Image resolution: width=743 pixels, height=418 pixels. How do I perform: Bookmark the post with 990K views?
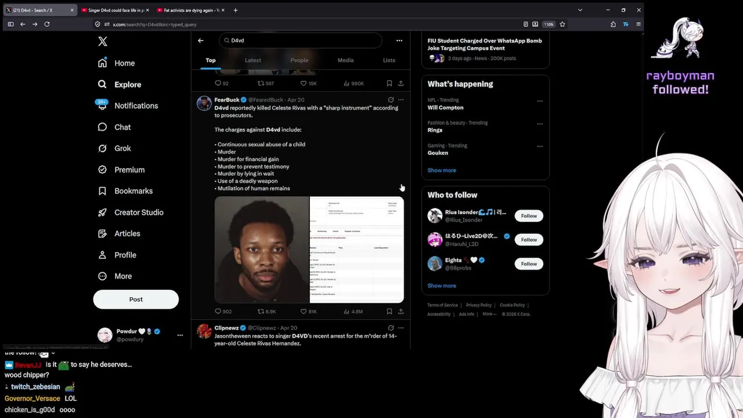(x=389, y=84)
